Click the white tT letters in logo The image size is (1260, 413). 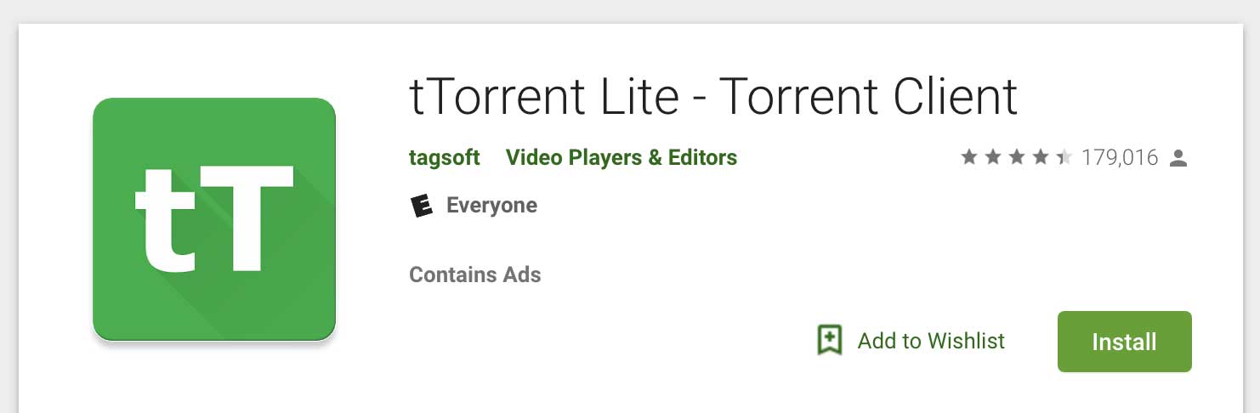coord(214,219)
